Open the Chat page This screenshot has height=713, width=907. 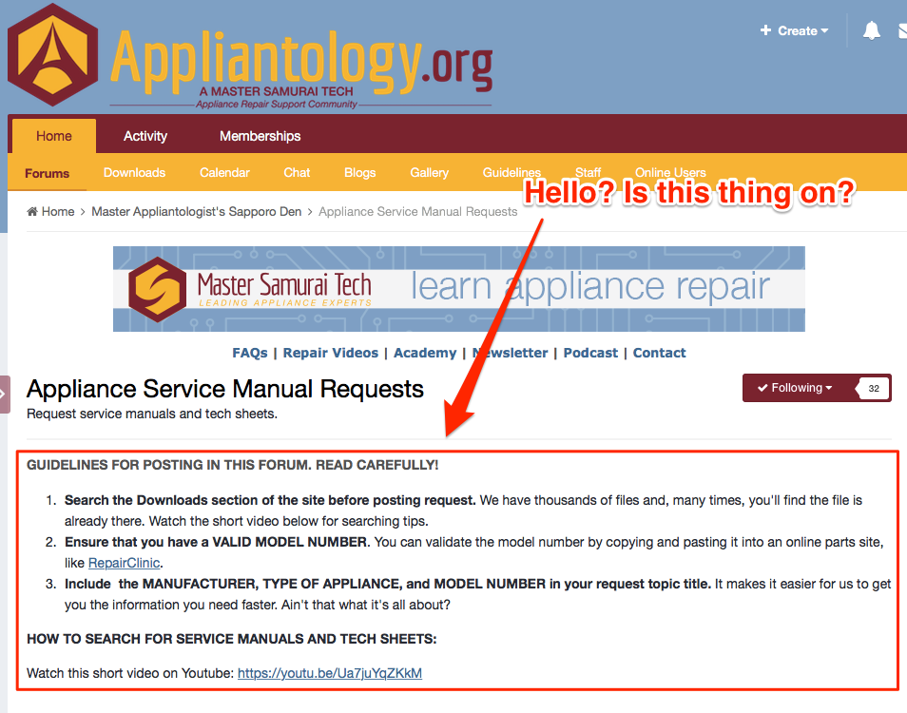click(297, 172)
